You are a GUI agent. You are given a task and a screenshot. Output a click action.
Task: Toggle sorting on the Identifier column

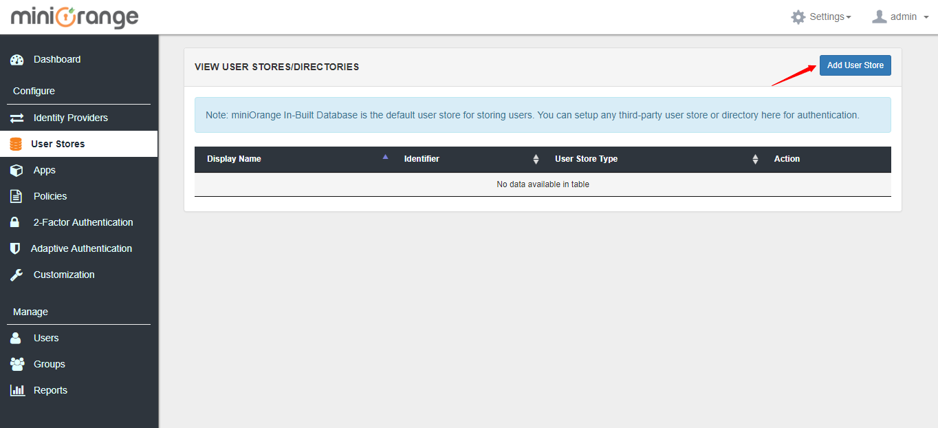click(536, 159)
